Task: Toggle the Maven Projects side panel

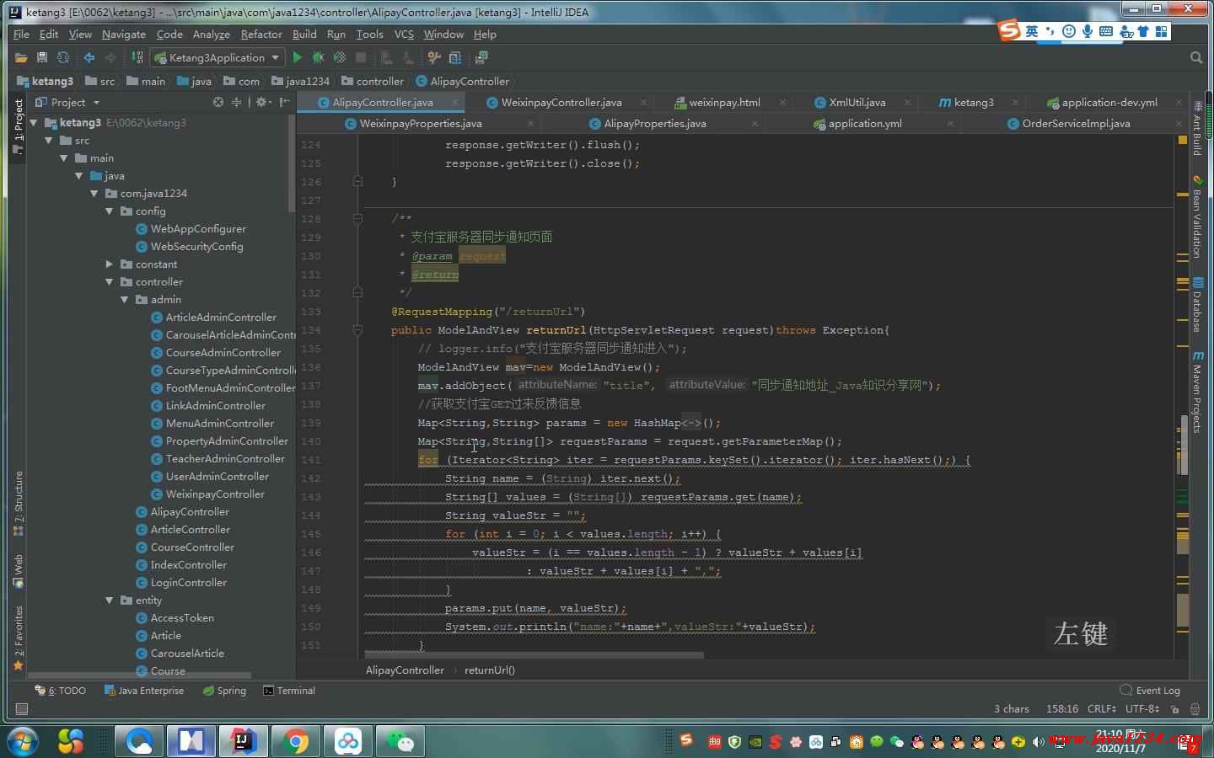Action: (x=1197, y=392)
